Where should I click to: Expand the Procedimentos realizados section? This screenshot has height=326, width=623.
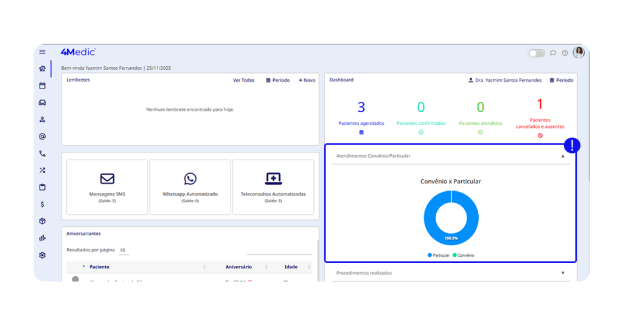(563, 273)
